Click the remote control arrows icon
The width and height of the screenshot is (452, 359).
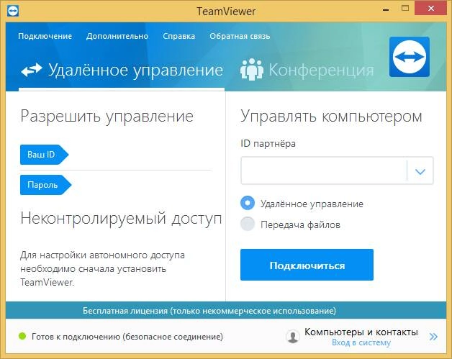pyautogui.click(x=32, y=70)
